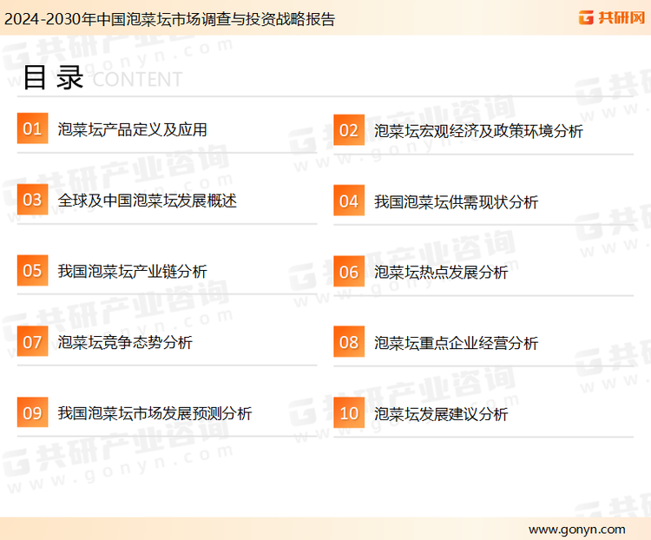This screenshot has width=651, height=540.
Task: Open 我国泡菜坛产业链分析 chapter
Action: [x=132, y=272]
